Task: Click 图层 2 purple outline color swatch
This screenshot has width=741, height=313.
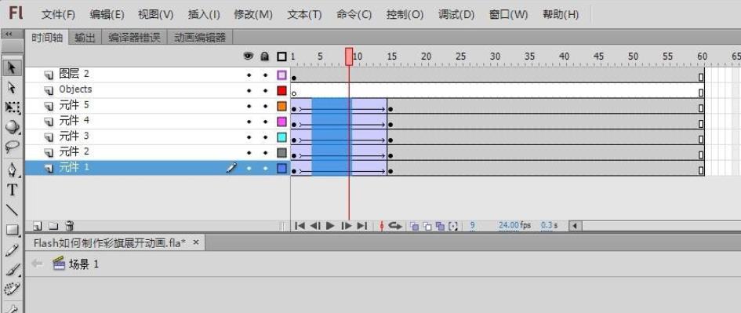Action: (282, 75)
